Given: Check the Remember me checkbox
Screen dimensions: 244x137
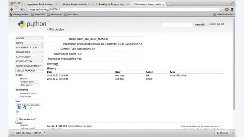Looking at the screenshot, I should [x=17, y=119].
